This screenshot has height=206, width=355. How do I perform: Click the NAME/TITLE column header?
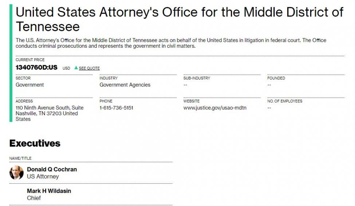pyautogui.click(x=20, y=158)
